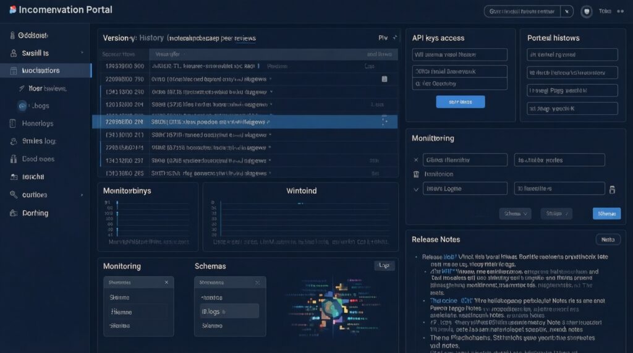Image resolution: width=633 pixels, height=353 pixels.
Task: Click the three-dot icon on the highlighted row
Action: click(x=384, y=122)
